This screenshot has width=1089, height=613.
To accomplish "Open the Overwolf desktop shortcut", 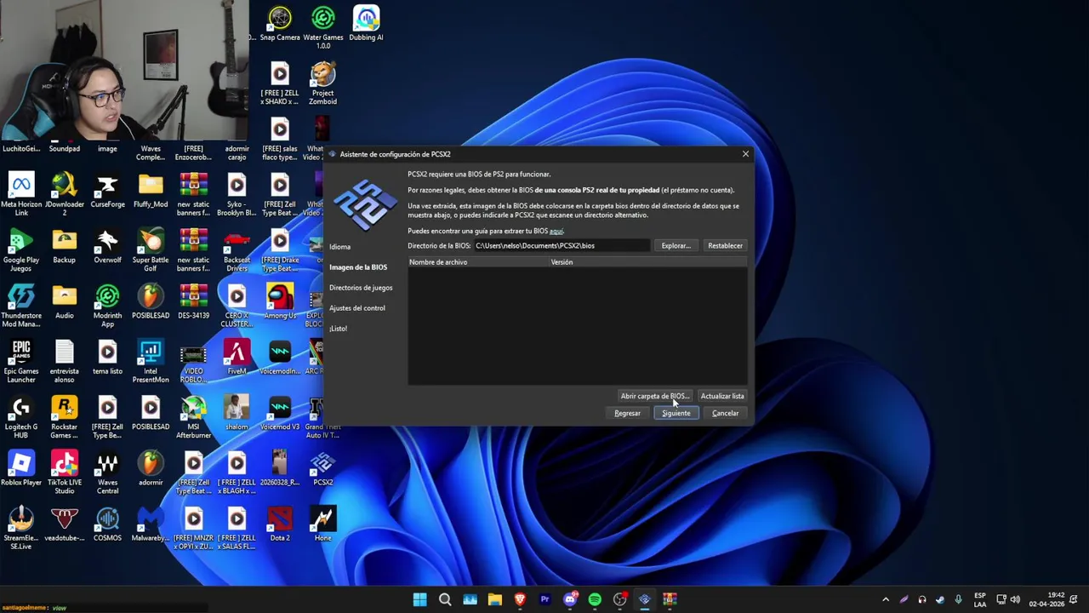I will coord(107,246).
